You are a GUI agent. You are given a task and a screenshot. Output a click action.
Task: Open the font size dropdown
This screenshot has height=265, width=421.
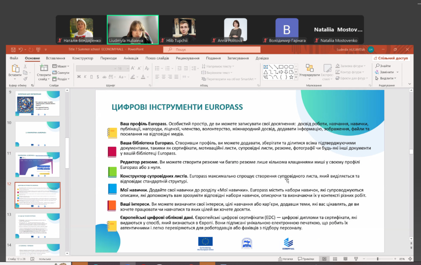point(128,68)
